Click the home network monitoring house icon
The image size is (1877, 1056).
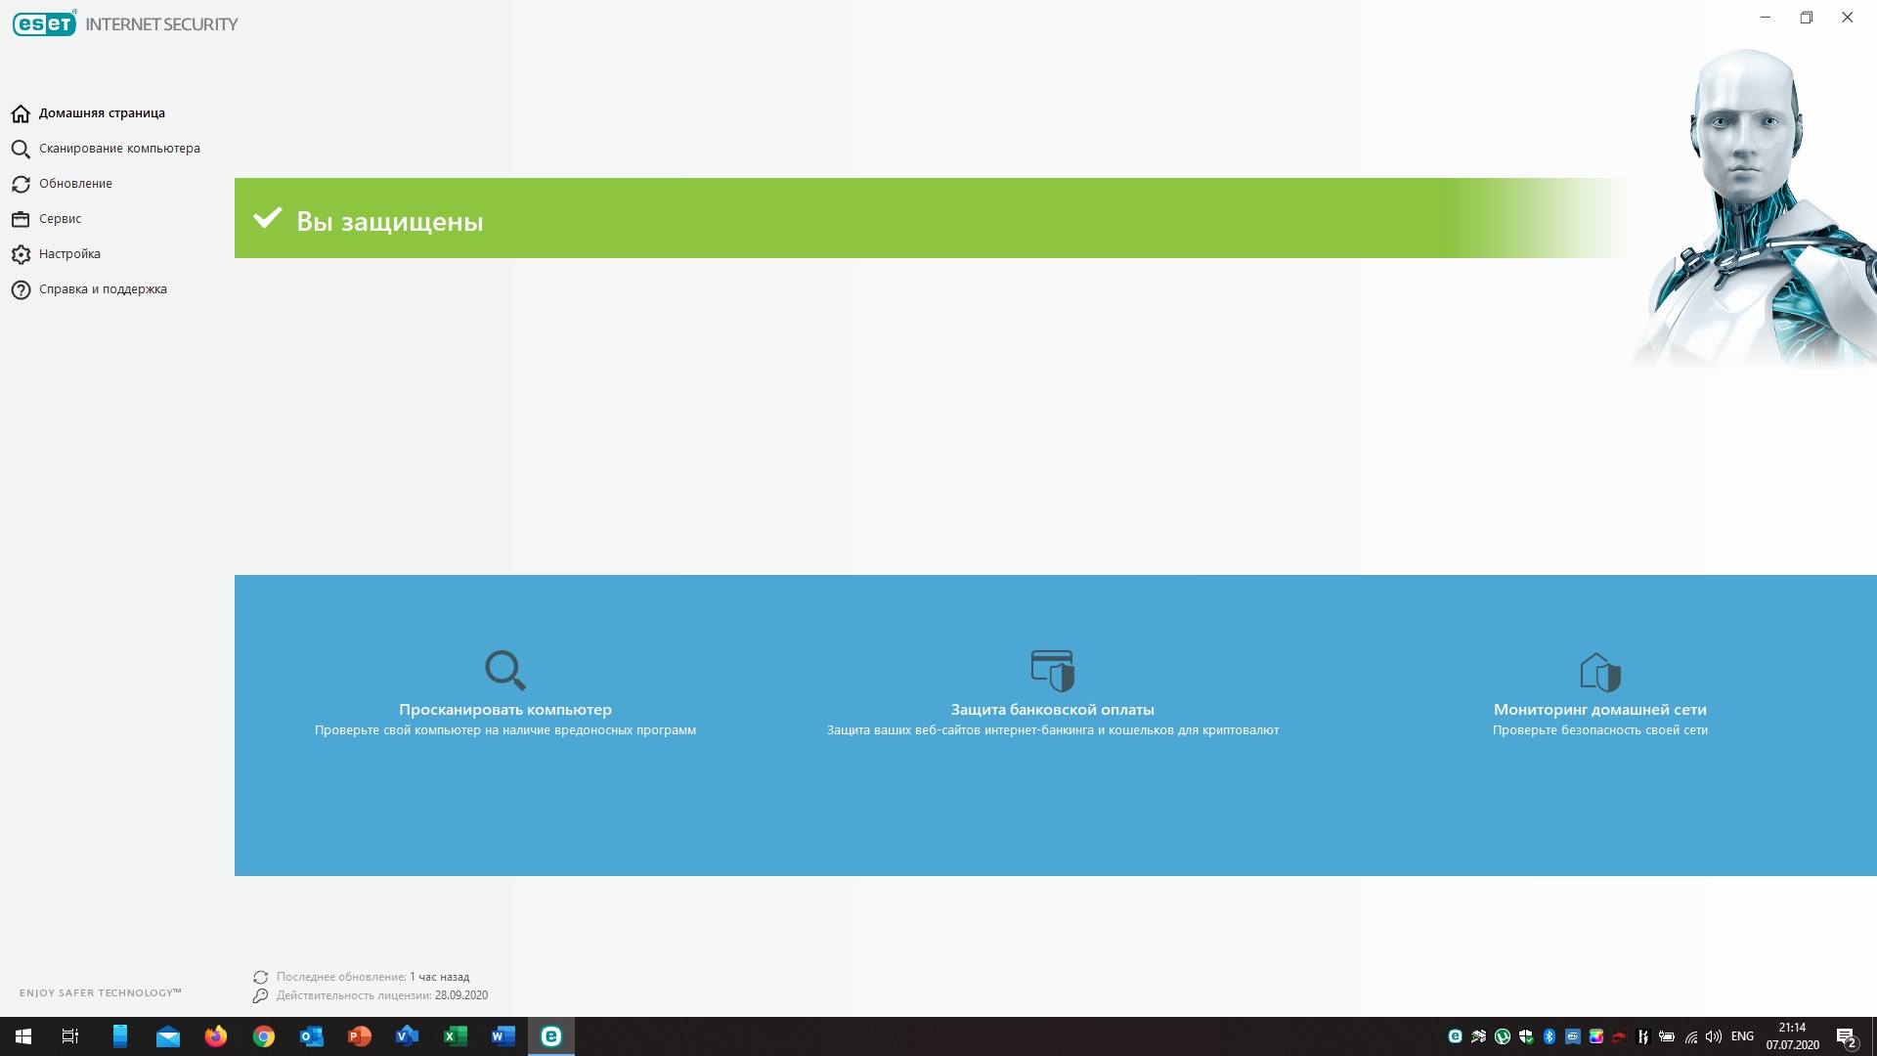tap(1599, 672)
